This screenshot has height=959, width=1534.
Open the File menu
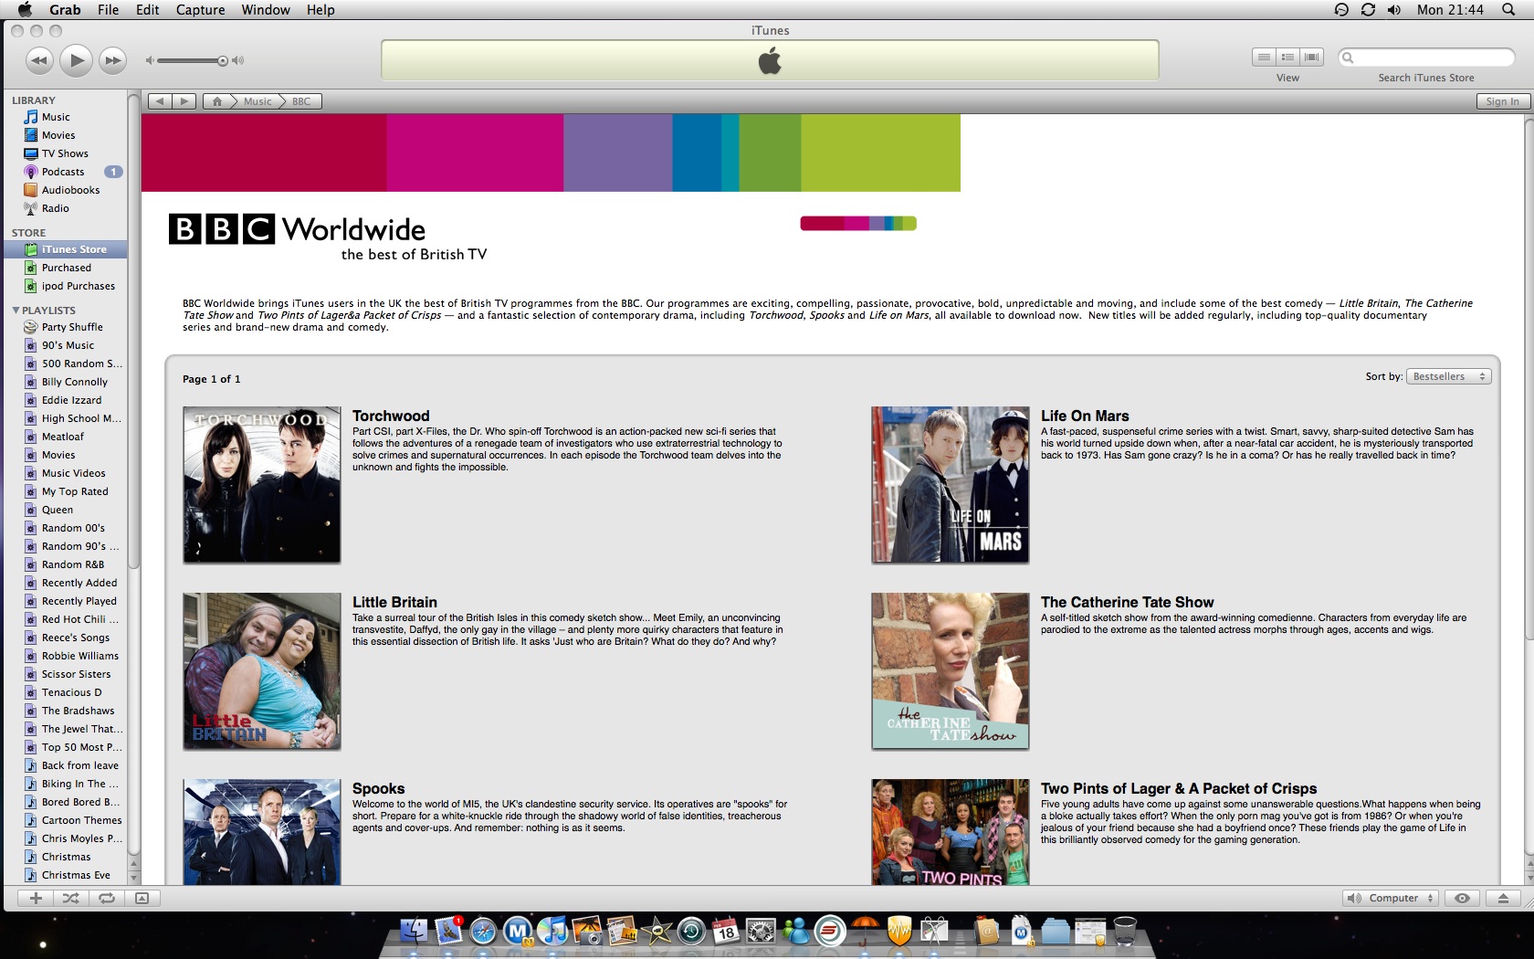click(x=108, y=10)
